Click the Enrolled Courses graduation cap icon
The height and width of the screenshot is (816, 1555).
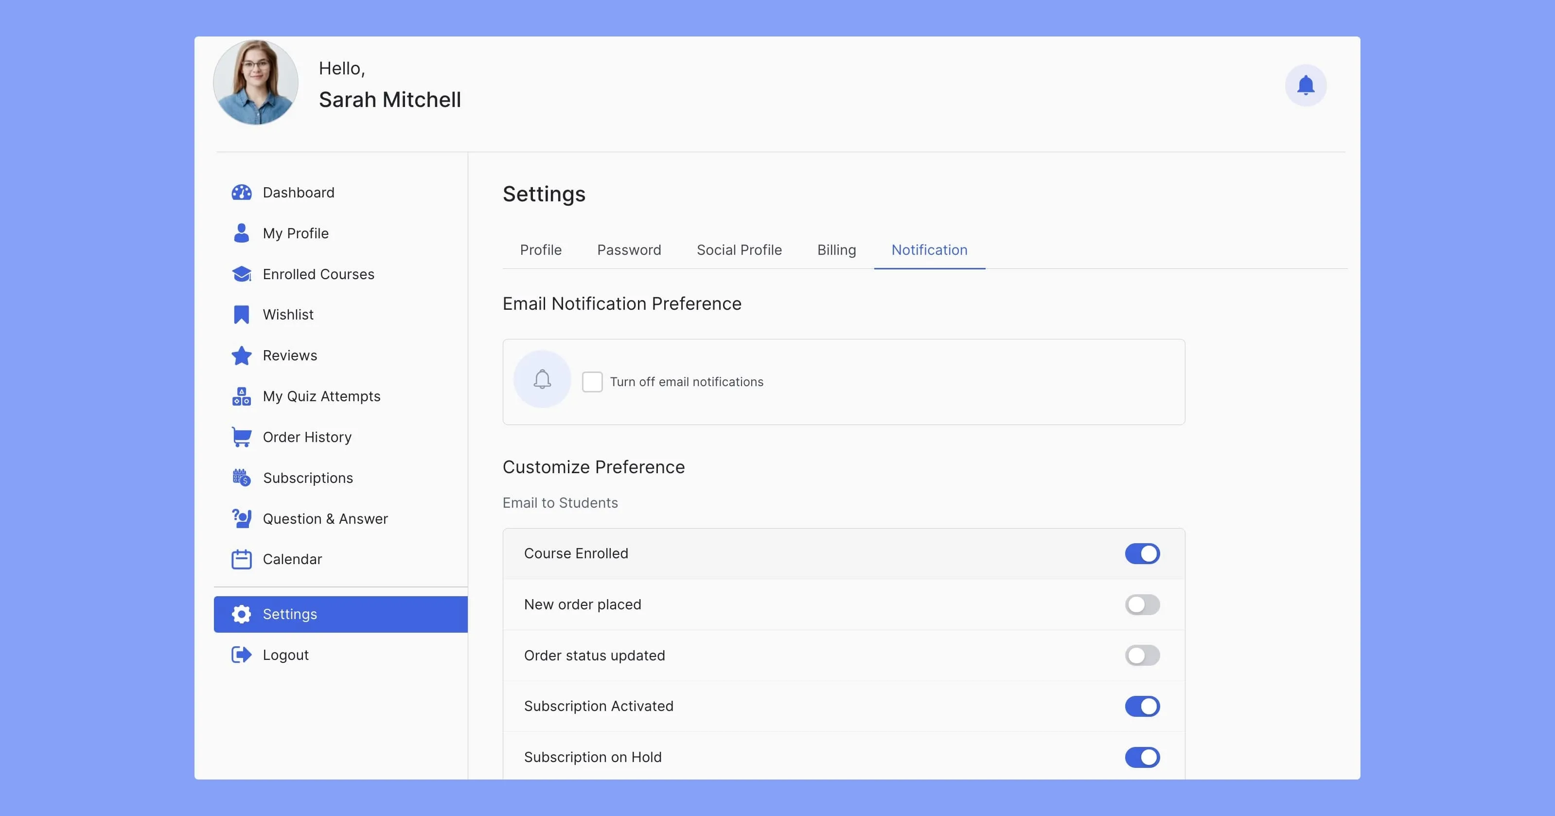(x=241, y=274)
